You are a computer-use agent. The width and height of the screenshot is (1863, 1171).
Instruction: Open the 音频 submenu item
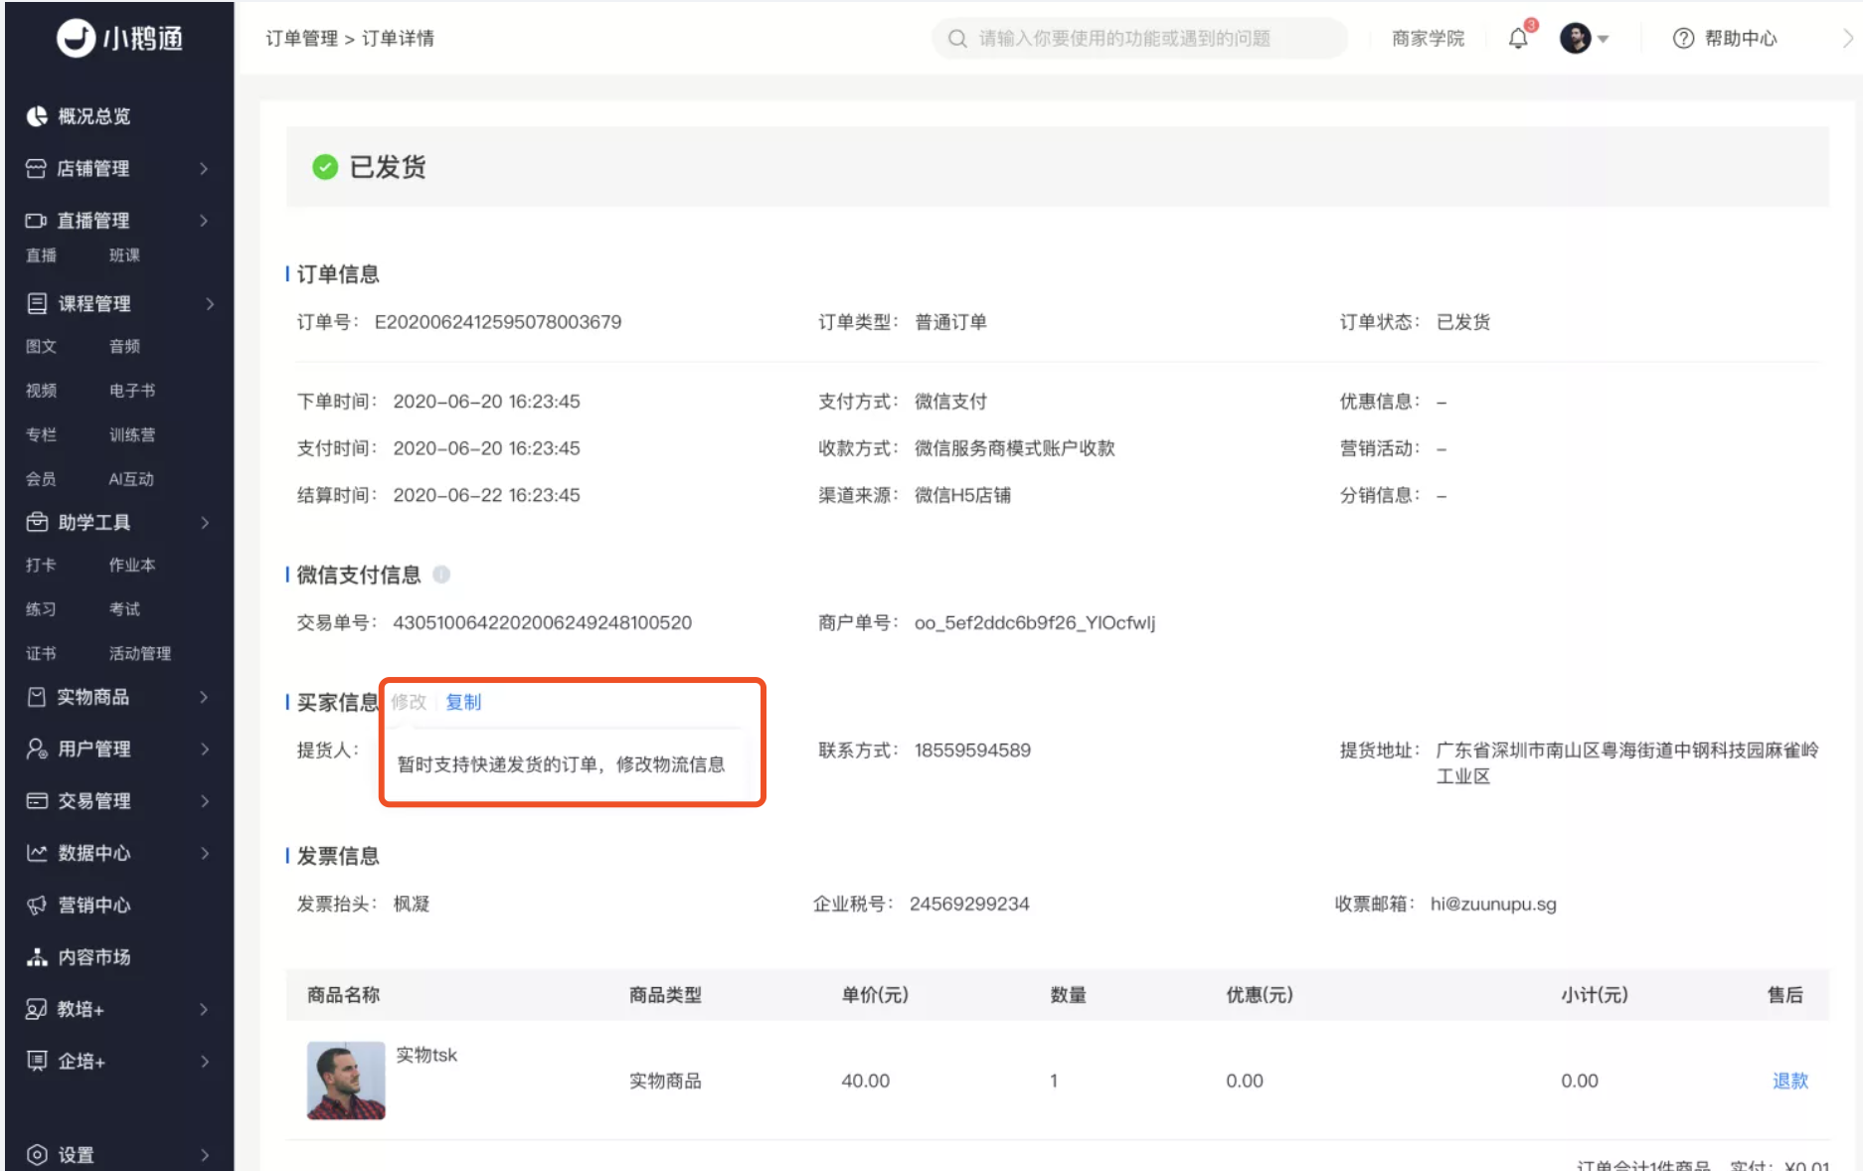pyautogui.click(x=124, y=346)
